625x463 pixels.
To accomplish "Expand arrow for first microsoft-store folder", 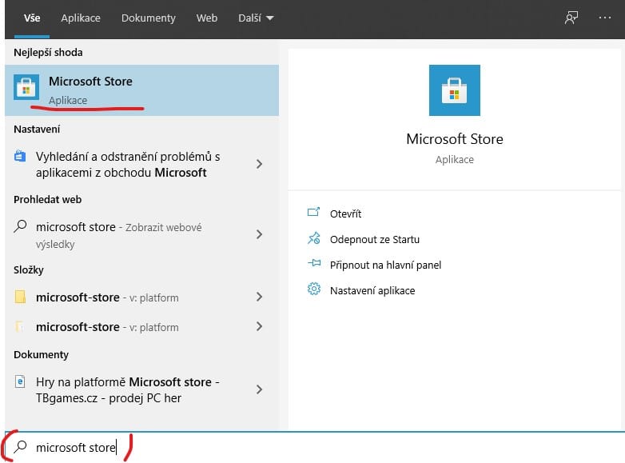I will pyautogui.click(x=259, y=297).
